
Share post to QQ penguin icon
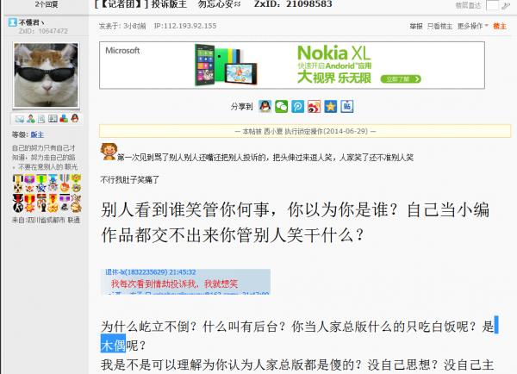[265, 107]
